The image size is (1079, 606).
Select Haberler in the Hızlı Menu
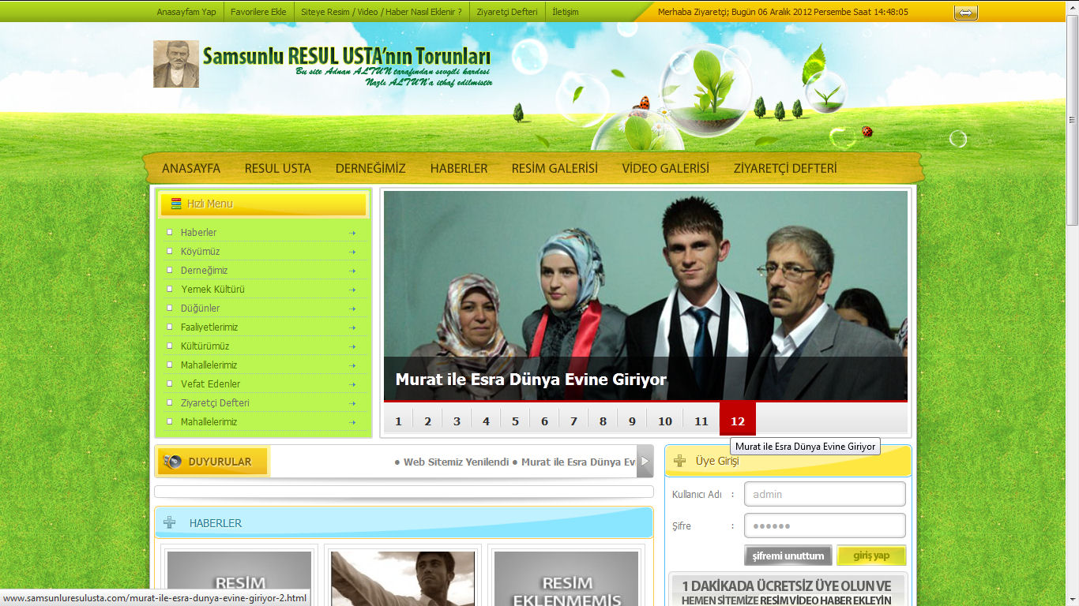point(198,233)
